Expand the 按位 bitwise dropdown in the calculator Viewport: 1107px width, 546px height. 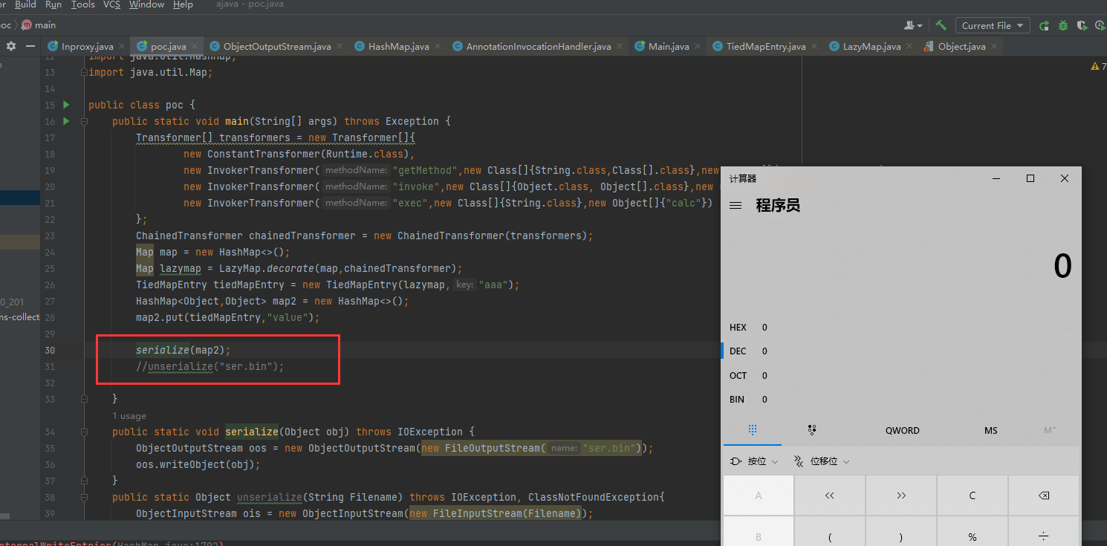[754, 461]
